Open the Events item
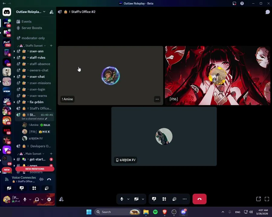This screenshot has width=272, height=217. click(x=35, y=21)
